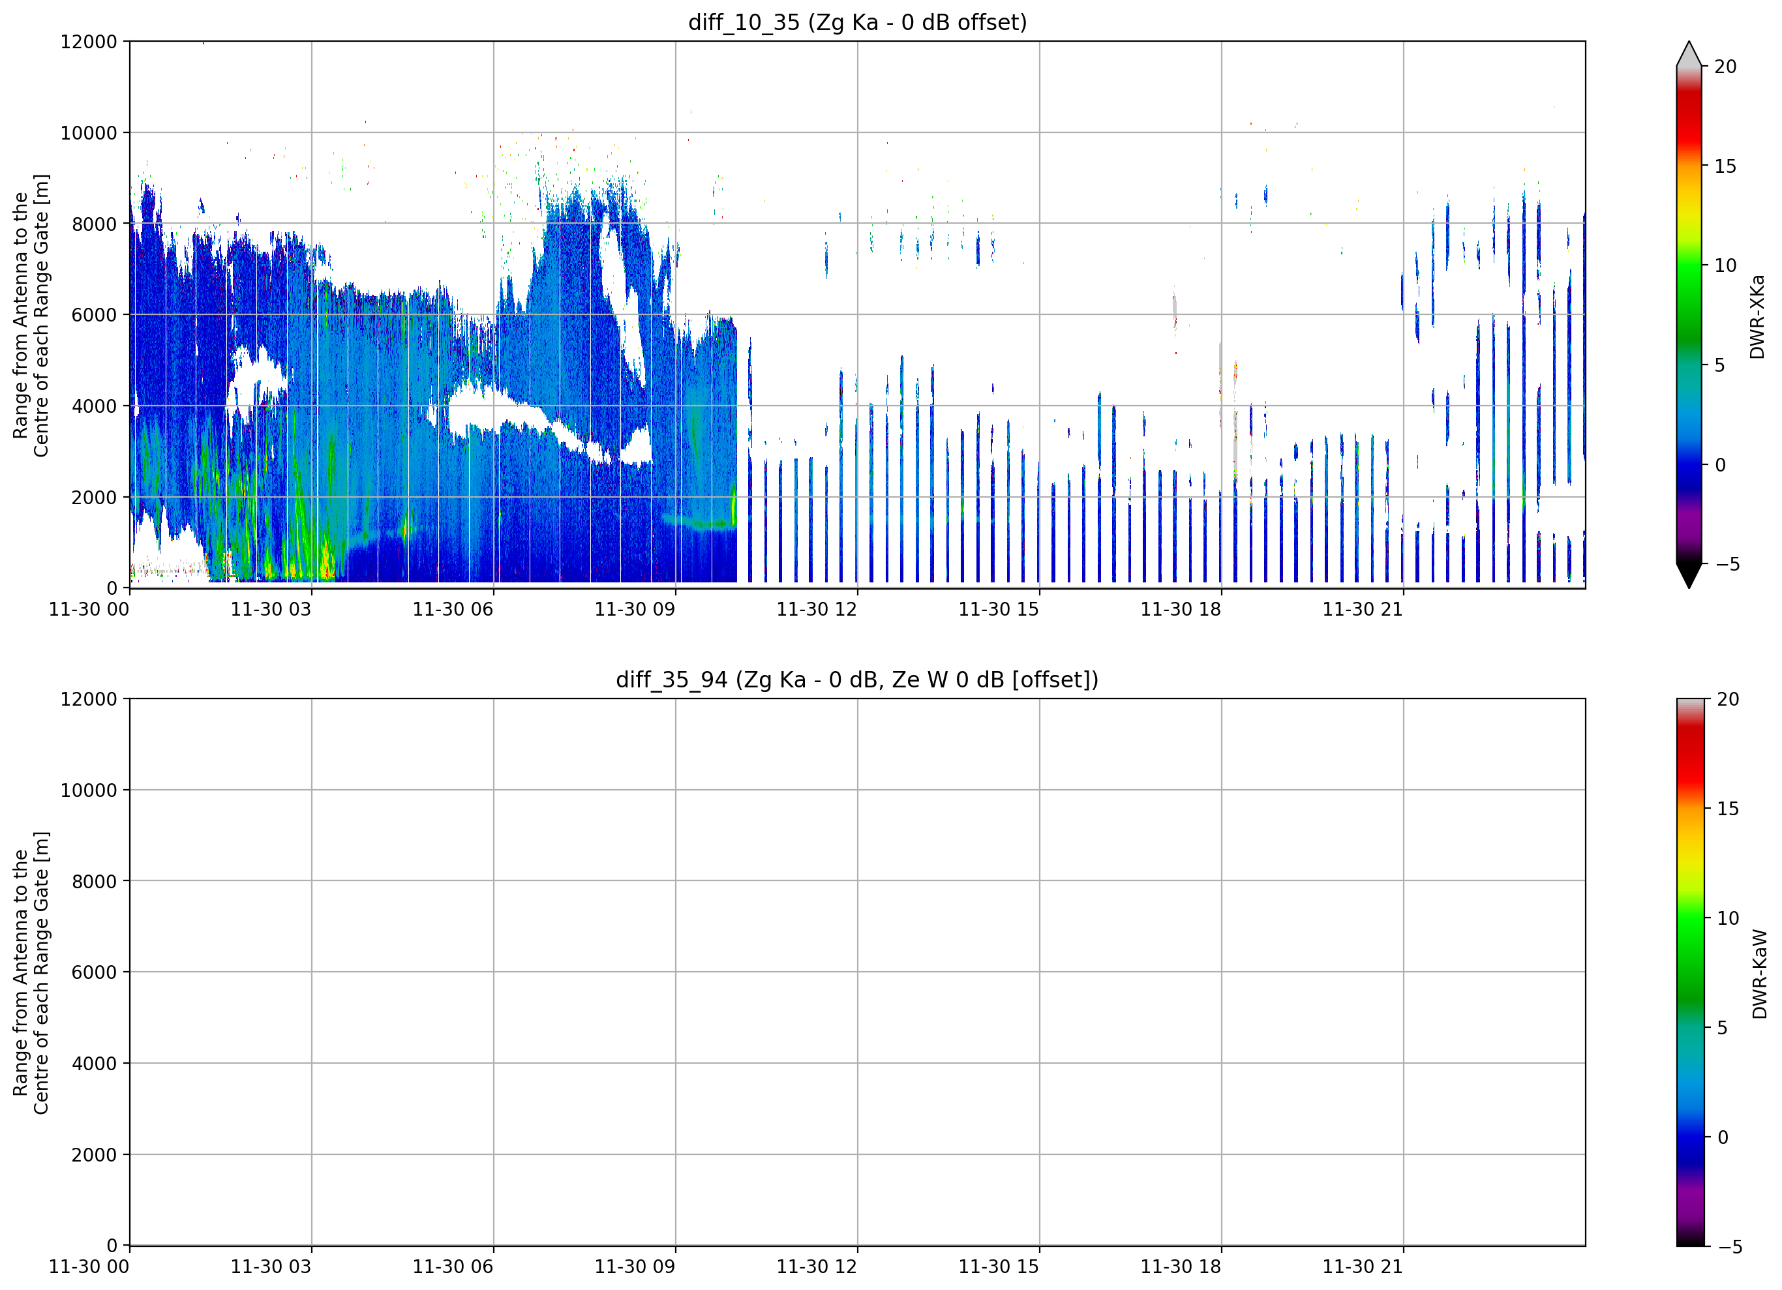This screenshot has height=1290, width=1782.
Task: Select the DWR-XKa colorbar label
Action: tap(1758, 316)
